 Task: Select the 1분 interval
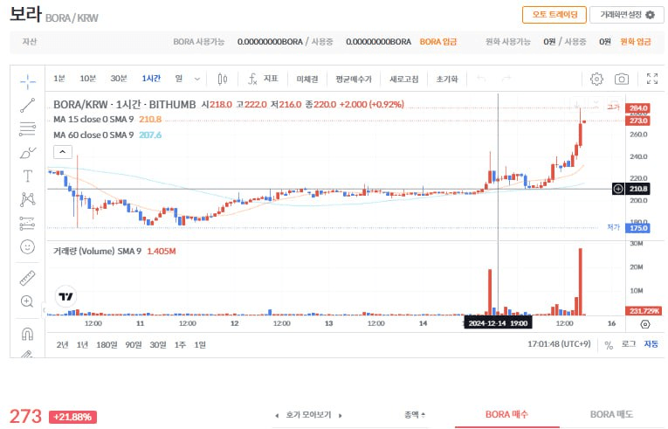coord(59,79)
